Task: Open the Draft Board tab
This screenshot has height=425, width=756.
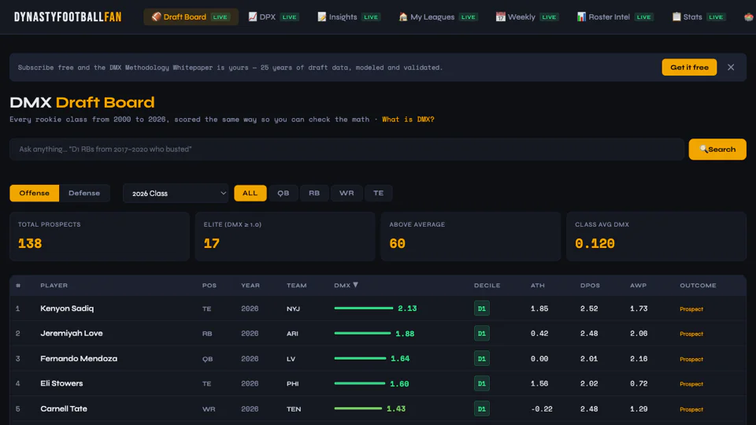Action: coord(191,17)
